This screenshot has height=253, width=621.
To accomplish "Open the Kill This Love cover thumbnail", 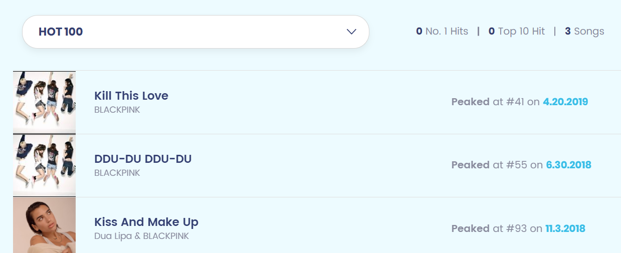I will coord(44,102).
